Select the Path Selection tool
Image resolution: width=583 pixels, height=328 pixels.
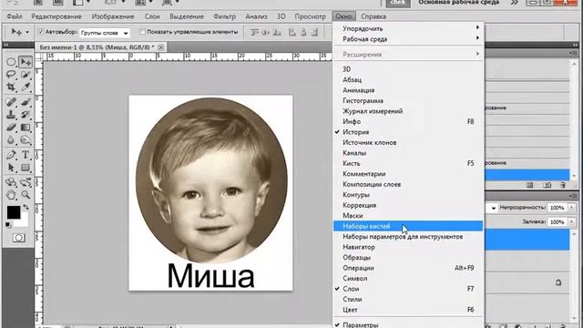click(11, 168)
